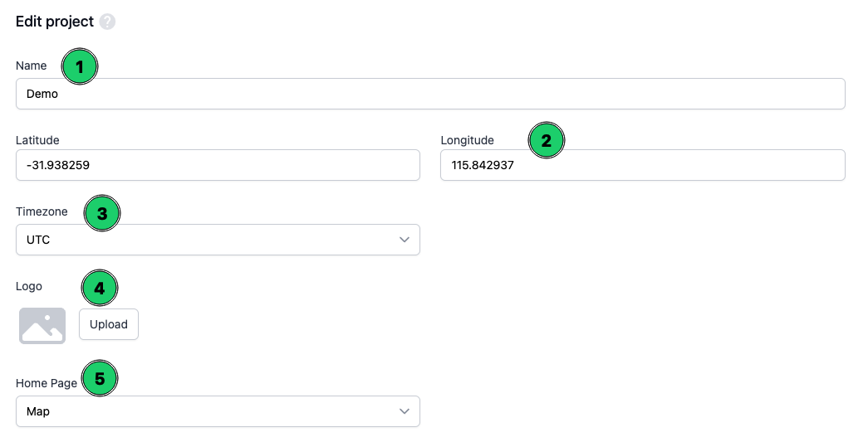Click the logo placeholder image
Screen dimensions: 868x442
tap(42, 325)
